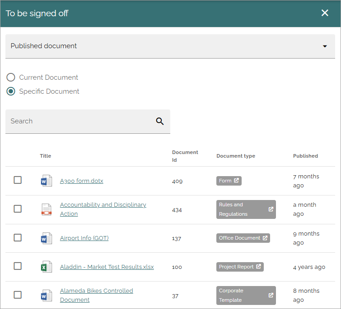This screenshot has width=341, height=309.
Task: Sort by the Title column header
Action: (46, 156)
